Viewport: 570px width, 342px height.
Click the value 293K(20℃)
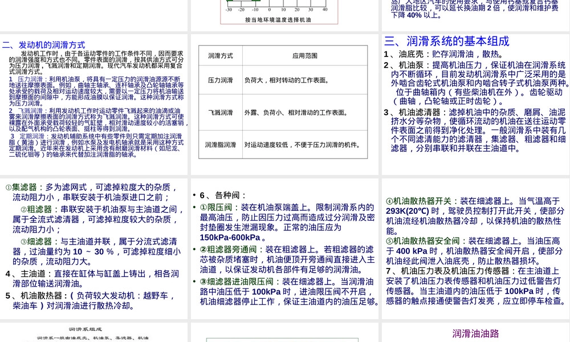pyautogui.click(x=408, y=211)
